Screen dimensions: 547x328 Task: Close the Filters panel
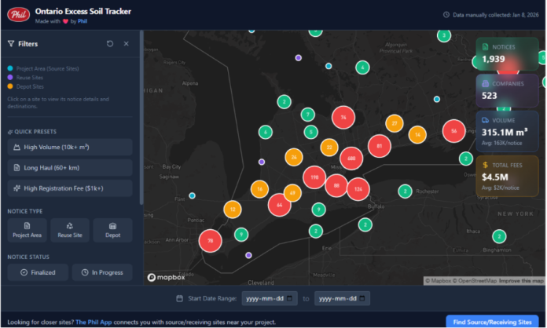click(127, 44)
